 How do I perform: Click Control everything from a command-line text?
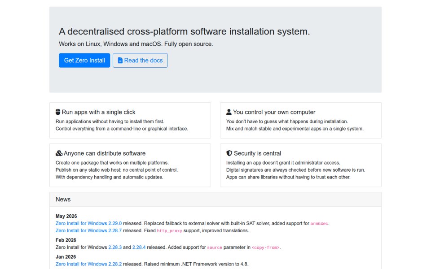[x=122, y=129]
